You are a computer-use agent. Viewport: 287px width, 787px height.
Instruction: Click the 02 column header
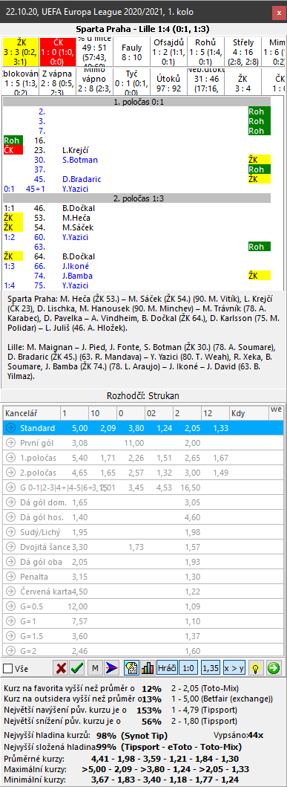[x=158, y=414]
